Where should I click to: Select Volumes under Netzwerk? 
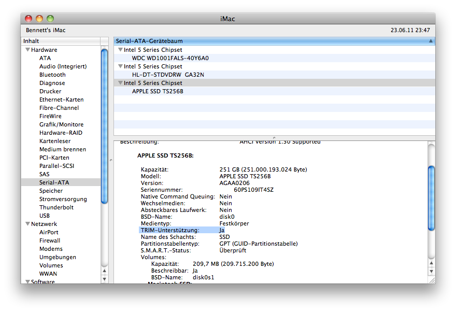(x=51, y=265)
